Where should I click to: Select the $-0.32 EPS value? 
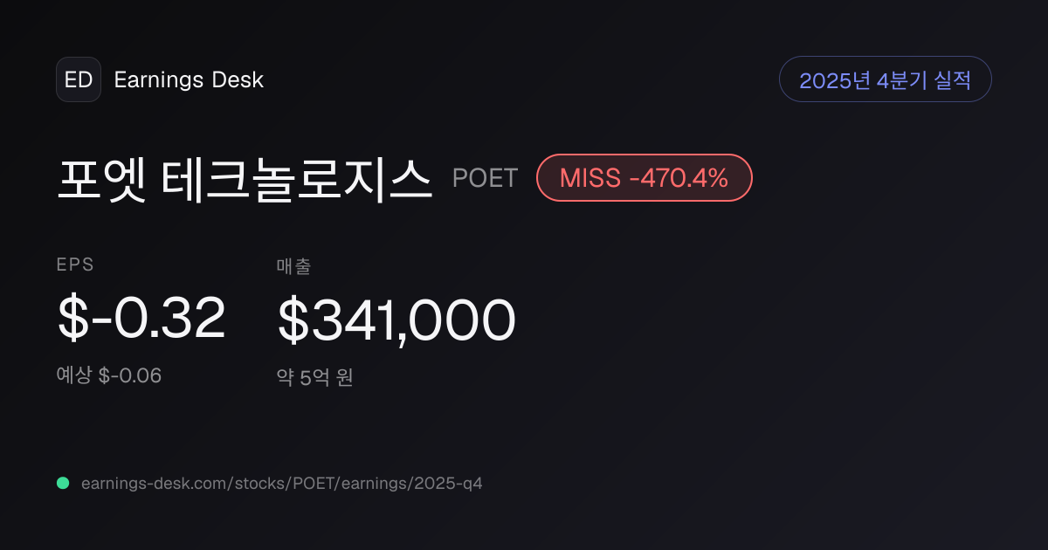click(x=141, y=319)
